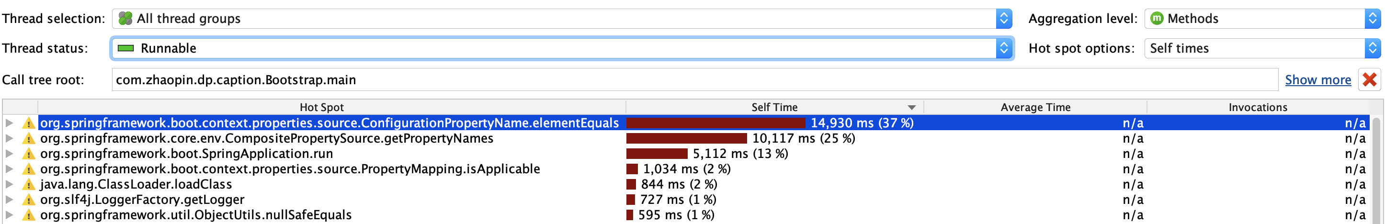This screenshot has width=1385, height=224.
Task: Click warning icon of getPropertyNames row
Action: tap(29, 139)
